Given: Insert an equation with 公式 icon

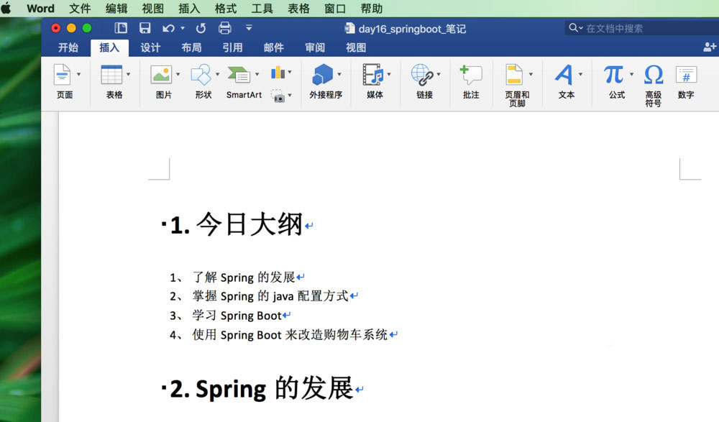Looking at the screenshot, I should click(613, 75).
